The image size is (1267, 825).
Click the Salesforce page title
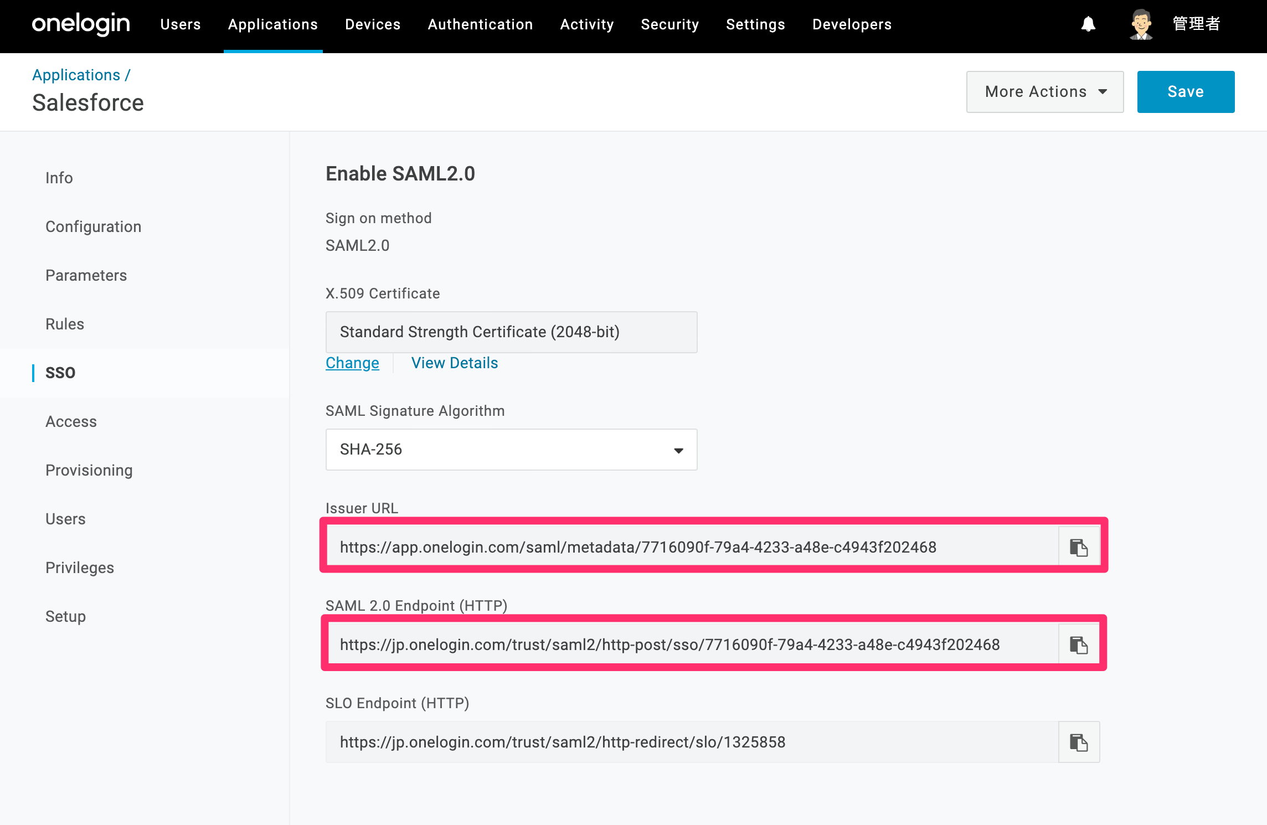tap(88, 103)
